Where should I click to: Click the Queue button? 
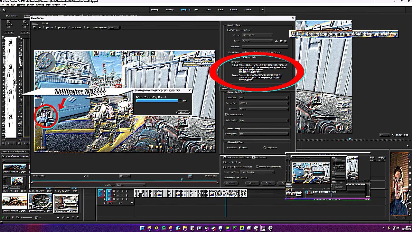[x=252, y=183]
